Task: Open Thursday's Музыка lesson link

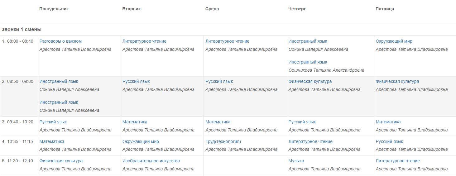Action: click(296, 161)
